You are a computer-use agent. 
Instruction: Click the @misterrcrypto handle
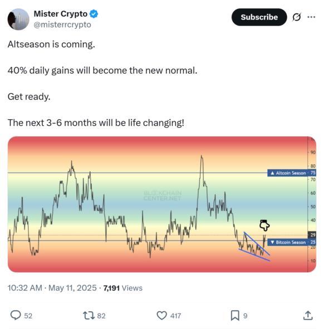point(62,24)
